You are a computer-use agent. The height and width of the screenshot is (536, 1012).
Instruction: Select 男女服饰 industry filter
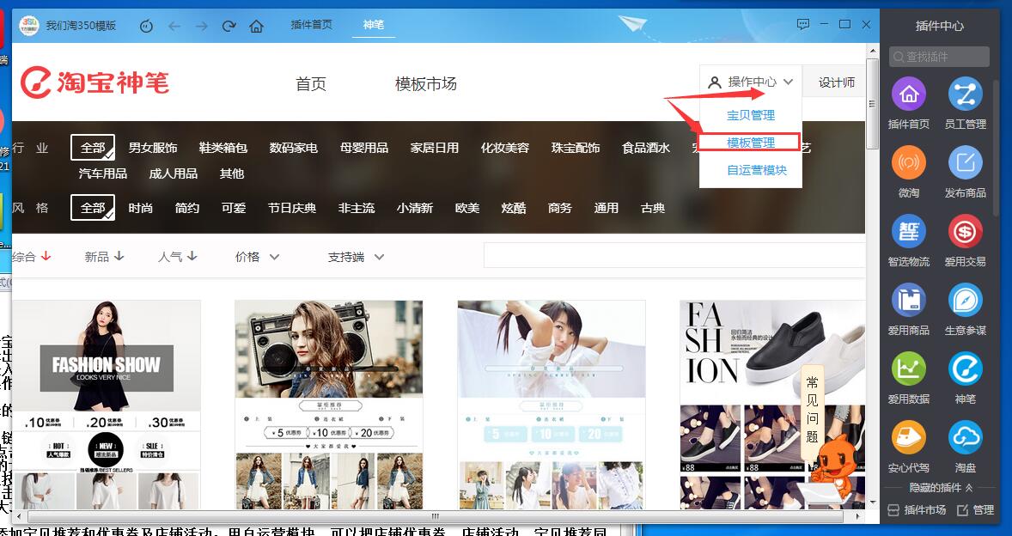tap(153, 148)
